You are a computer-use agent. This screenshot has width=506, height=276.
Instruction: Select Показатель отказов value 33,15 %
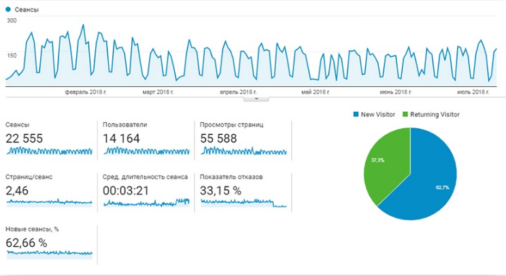coord(220,191)
